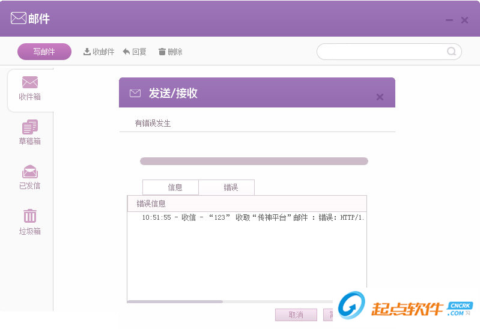Close the 发送/接收 dialog
The height and width of the screenshot is (329, 480).
pyautogui.click(x=380, y=97)
